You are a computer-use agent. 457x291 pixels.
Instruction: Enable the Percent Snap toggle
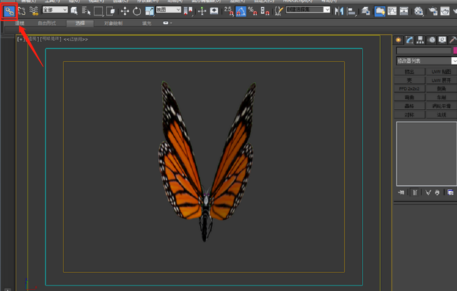pos(253,11)
